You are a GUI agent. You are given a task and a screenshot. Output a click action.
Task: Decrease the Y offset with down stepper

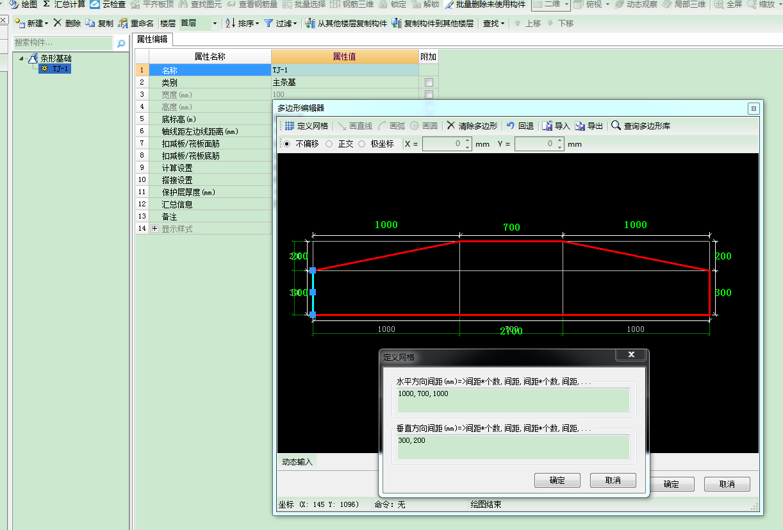[560, 148]
